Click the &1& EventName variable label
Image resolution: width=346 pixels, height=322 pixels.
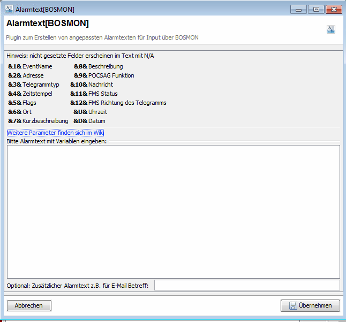tap(30, 66)
